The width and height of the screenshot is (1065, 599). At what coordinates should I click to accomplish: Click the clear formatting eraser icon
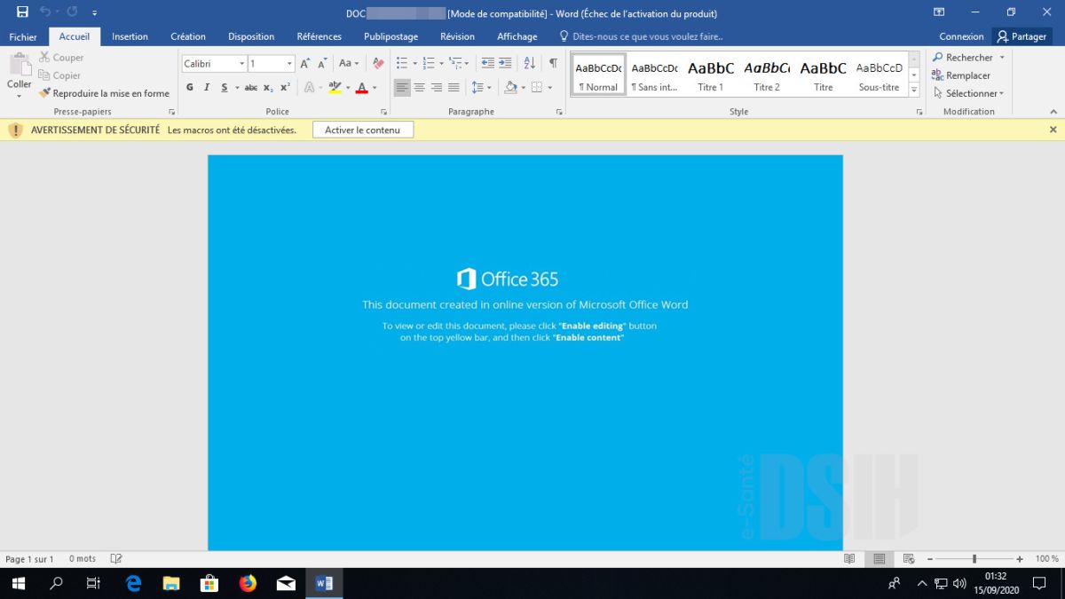[378, 63]
